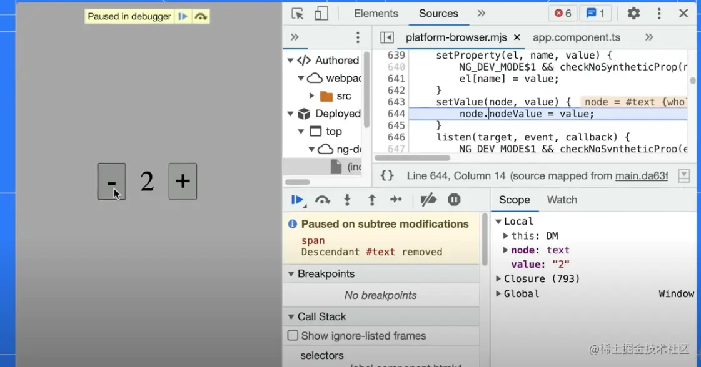Click the Step arrow-dot icon
This screenshot has width=701, height=367.
[x=396, y=200]
